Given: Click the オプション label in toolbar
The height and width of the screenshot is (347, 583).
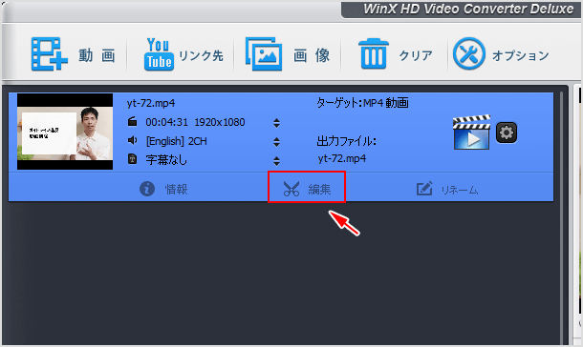Looking at the screenshot, I should [x=521, y=55].
